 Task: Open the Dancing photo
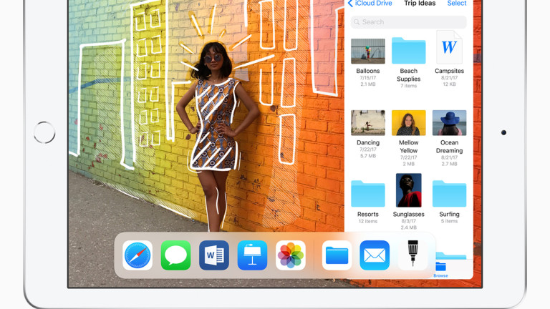pyautogui.click(x=368, y=123)
